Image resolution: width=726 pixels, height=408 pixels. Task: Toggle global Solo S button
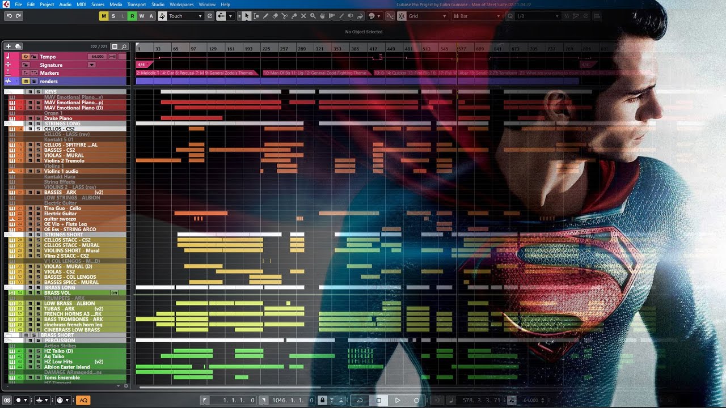(113, 16)
